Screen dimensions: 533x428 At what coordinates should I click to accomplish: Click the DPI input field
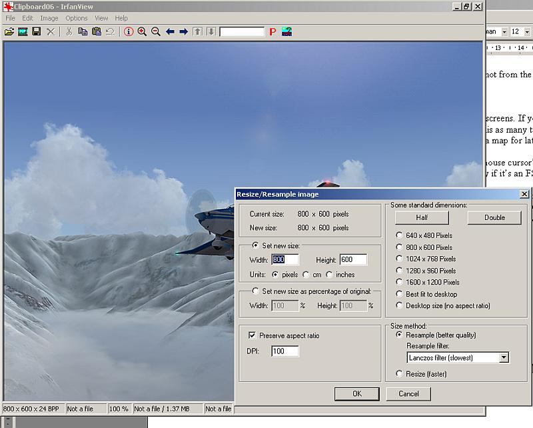coord(284,351)
